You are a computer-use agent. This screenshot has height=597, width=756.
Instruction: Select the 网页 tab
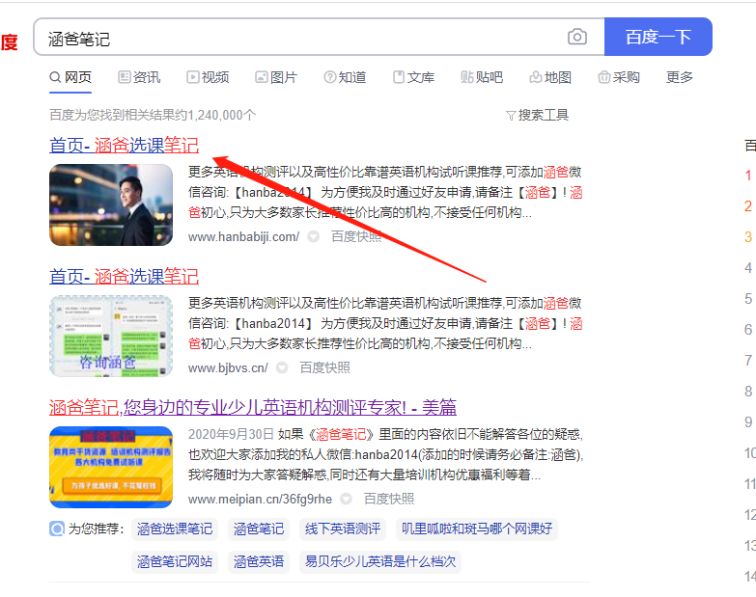click(x=70, y=77)
